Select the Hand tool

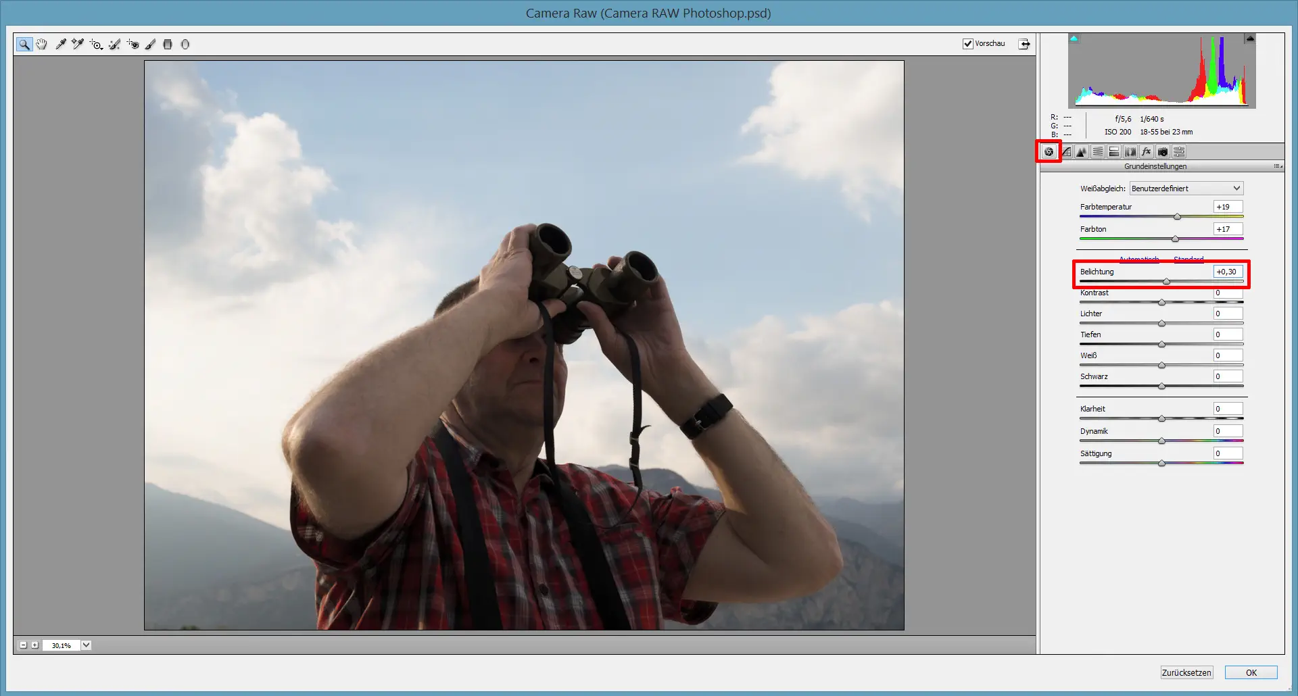41,44
